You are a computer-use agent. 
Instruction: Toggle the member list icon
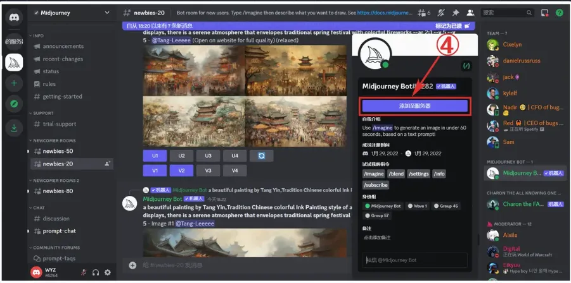click(470, 13)
